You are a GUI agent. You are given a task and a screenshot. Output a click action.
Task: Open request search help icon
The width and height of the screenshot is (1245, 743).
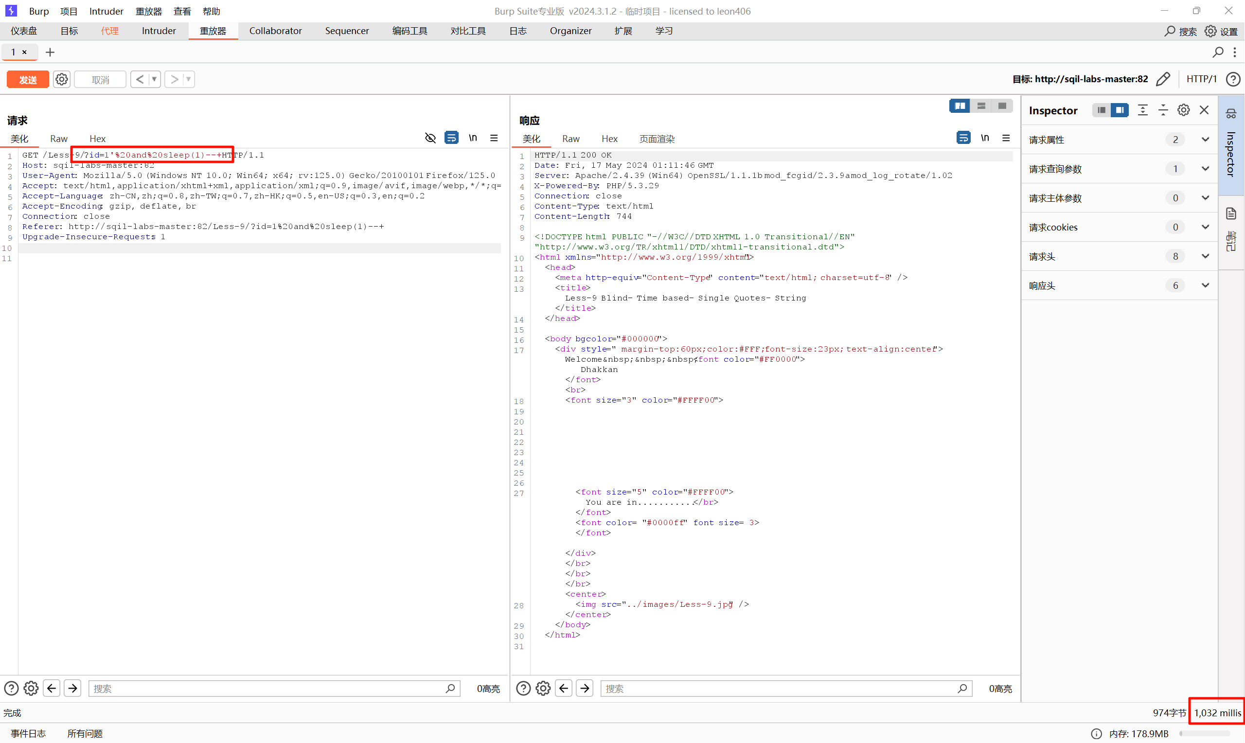click(x=11, y=689)
